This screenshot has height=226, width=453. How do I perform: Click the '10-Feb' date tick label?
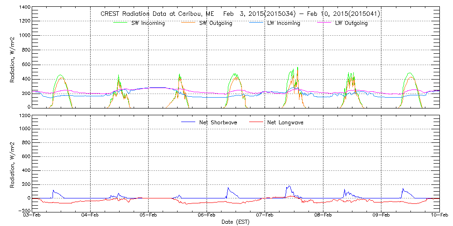[x=439, y=216]
